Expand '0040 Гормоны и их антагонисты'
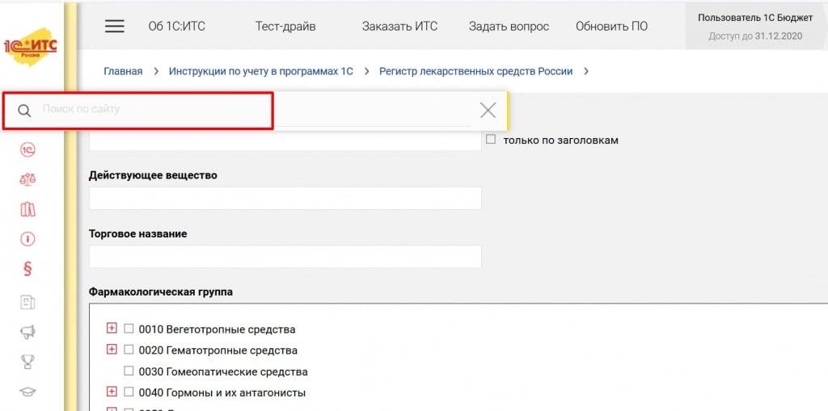Screen dimensions: 828x411 pos(112,392)
